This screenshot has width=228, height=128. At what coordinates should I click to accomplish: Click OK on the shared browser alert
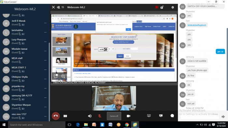point(128,30)
